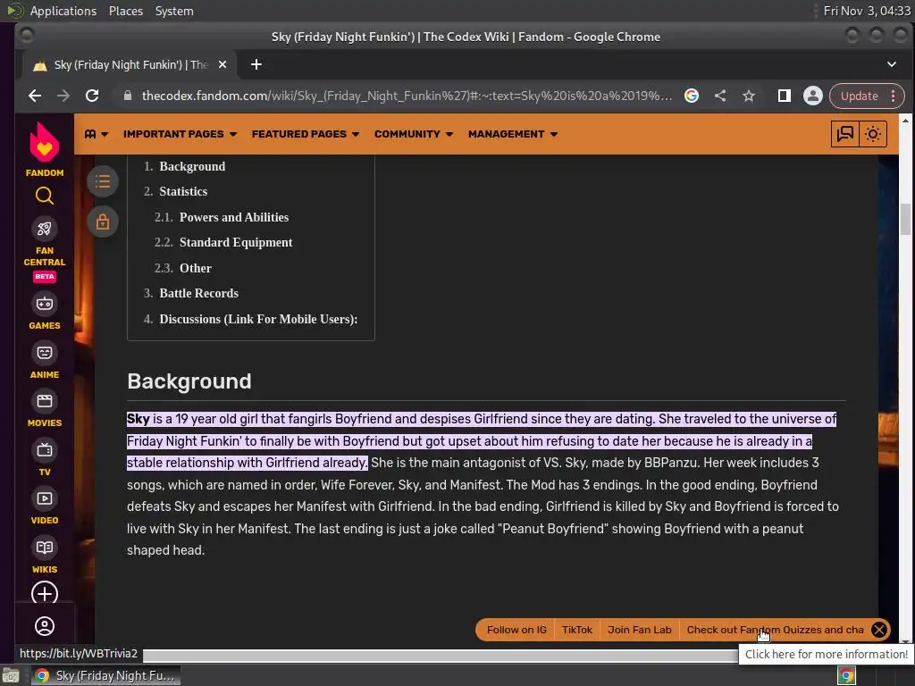915x686 pixels.
Task: Expand the Management menu
Action: (x=512, y=134)
